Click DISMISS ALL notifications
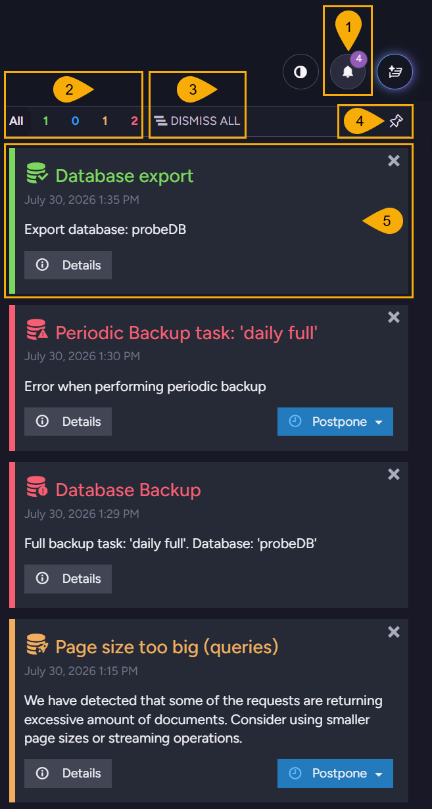 coord(197,121)
